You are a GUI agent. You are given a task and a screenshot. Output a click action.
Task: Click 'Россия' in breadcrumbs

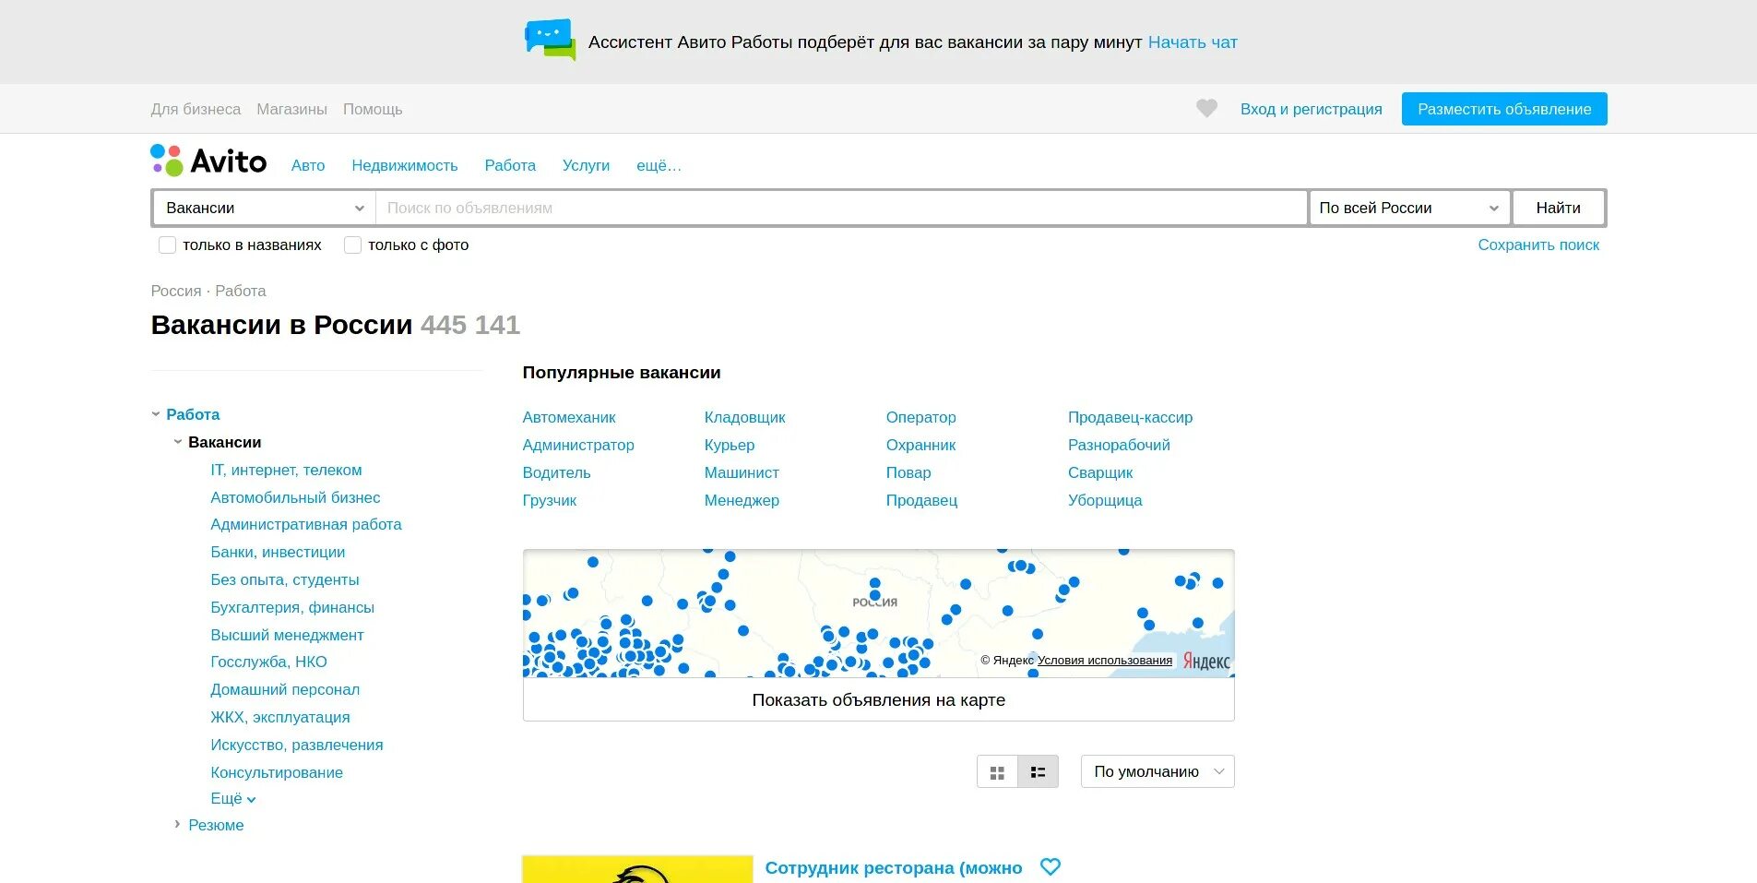click(175, 291)
